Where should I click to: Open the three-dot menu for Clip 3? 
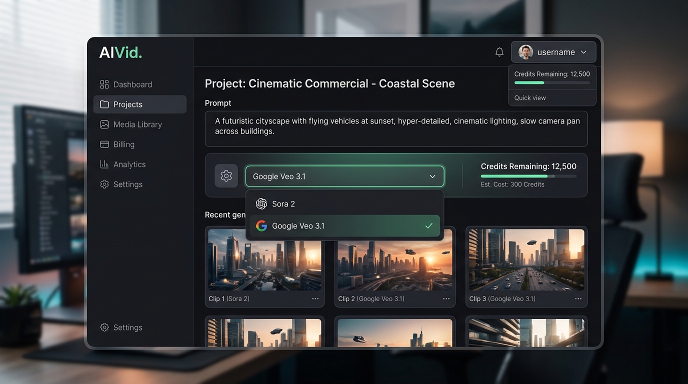tap(578, 298)
